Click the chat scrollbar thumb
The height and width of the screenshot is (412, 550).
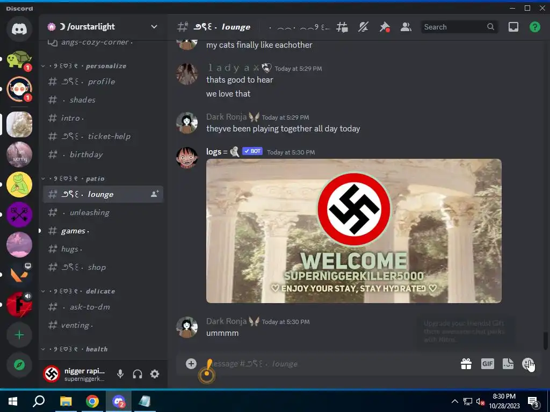click(546, 341)
